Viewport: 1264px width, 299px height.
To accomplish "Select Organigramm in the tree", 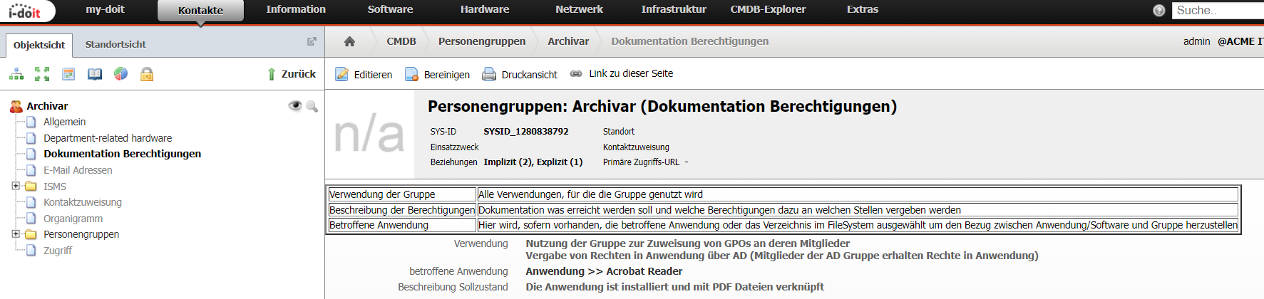I will point(73,219).
